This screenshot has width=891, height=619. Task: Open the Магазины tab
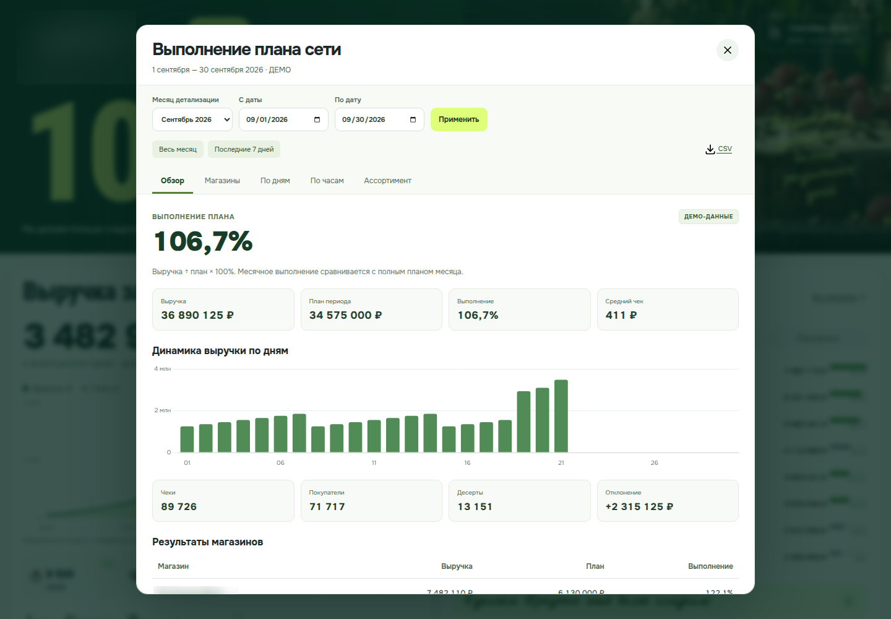tap(222, 181)
